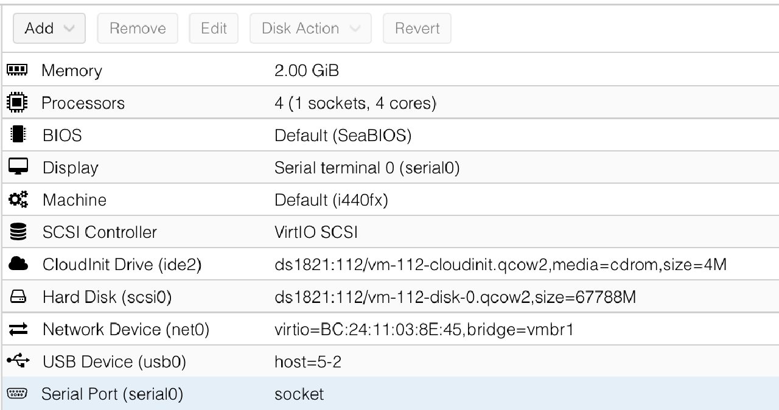Screen dimensions: 779x410
Task: Open the Add hardware dropdown
Action: tap(49, 29)
